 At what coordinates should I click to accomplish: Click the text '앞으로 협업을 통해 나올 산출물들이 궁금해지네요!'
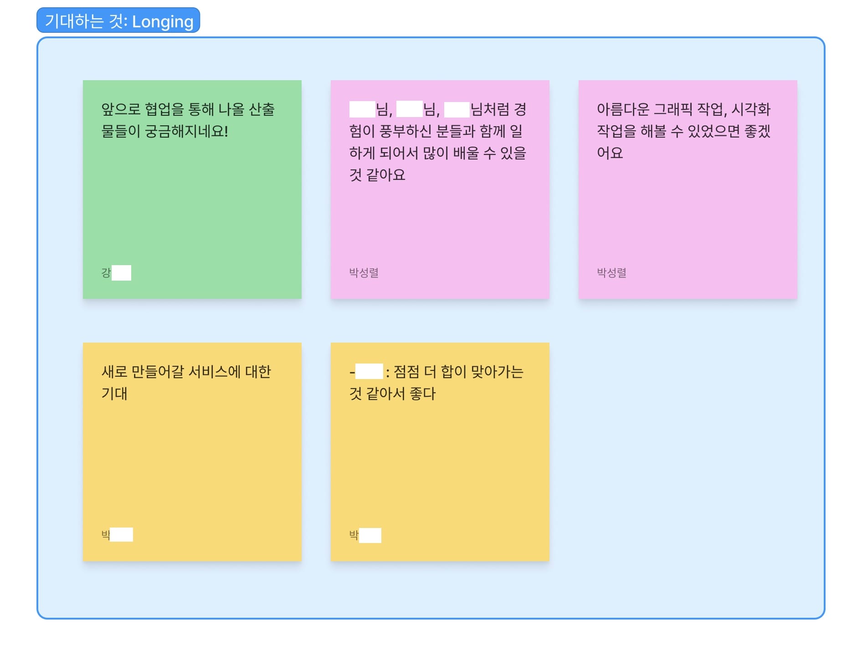188,120
